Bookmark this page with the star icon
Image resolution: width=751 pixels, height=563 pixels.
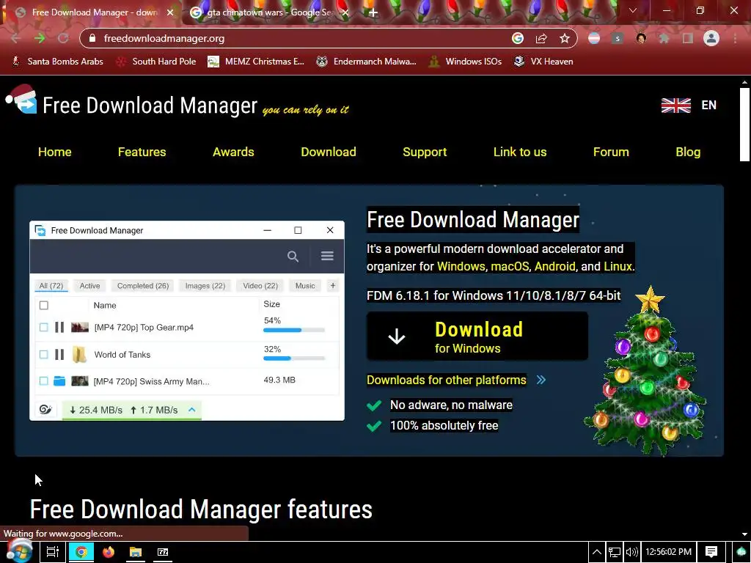pos(565,38)
